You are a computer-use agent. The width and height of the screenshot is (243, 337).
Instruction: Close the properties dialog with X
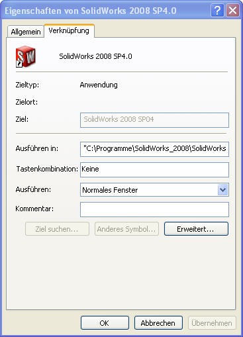point(232,10)
